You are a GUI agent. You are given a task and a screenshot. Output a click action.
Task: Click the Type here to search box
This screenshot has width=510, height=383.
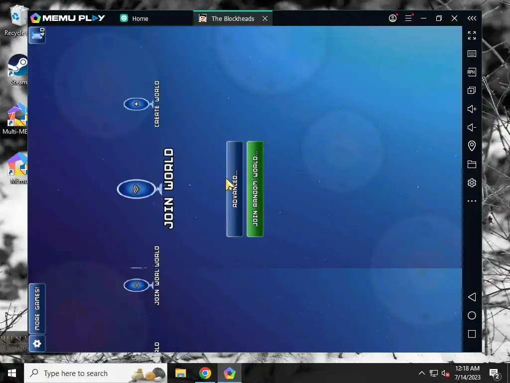[96, 373]
